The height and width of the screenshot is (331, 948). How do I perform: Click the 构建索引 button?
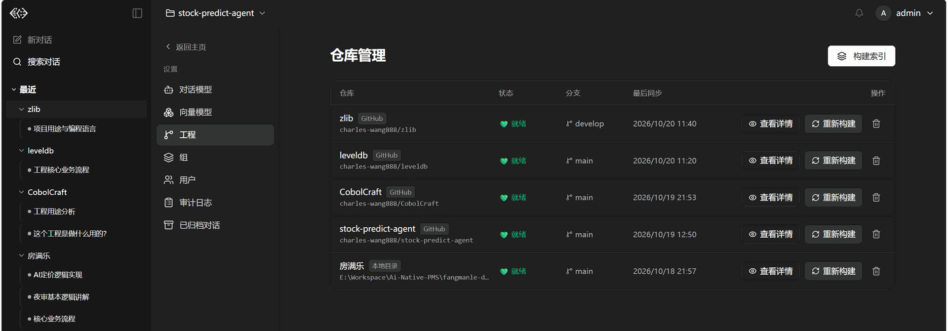point(861,56)
